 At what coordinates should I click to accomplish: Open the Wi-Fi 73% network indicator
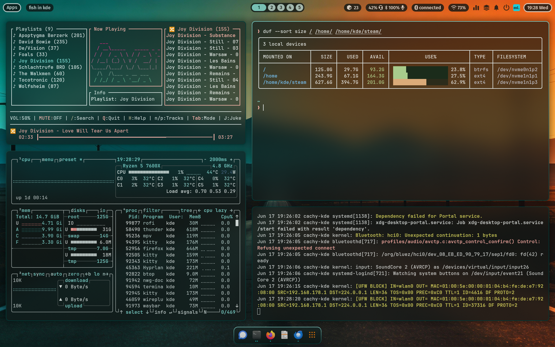click(458, 8)
